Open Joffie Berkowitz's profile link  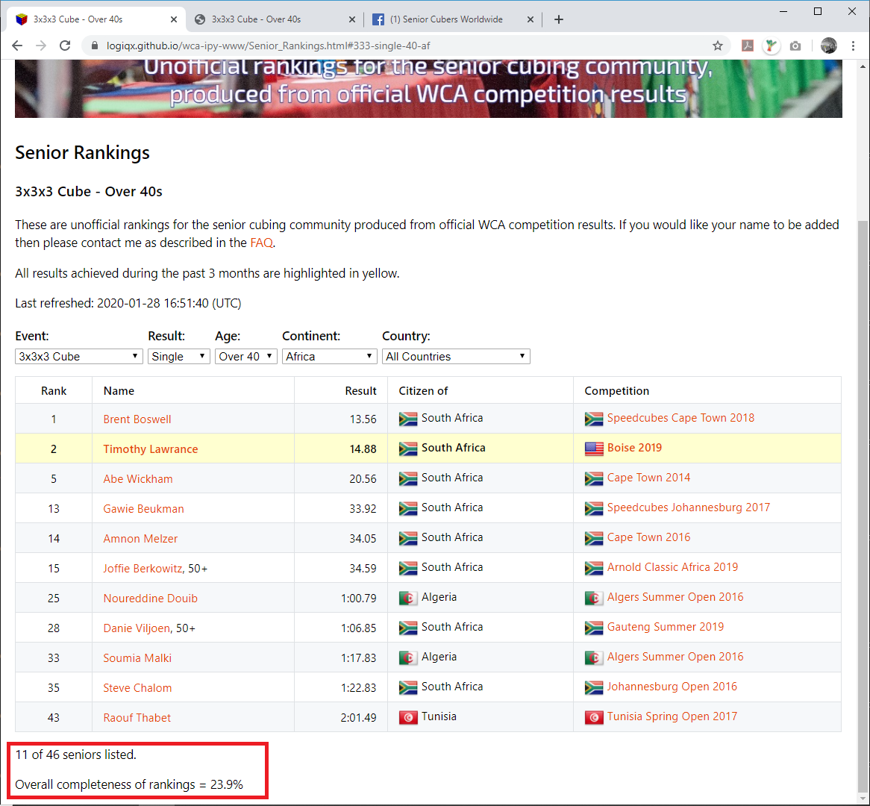tap(143, 569)
